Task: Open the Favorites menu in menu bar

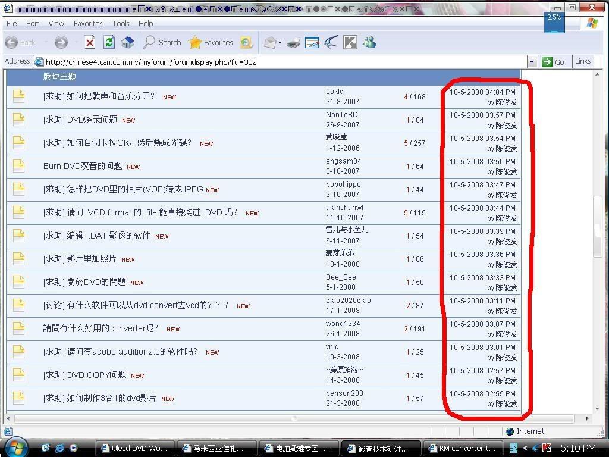Action: click(x=88, y=23)
